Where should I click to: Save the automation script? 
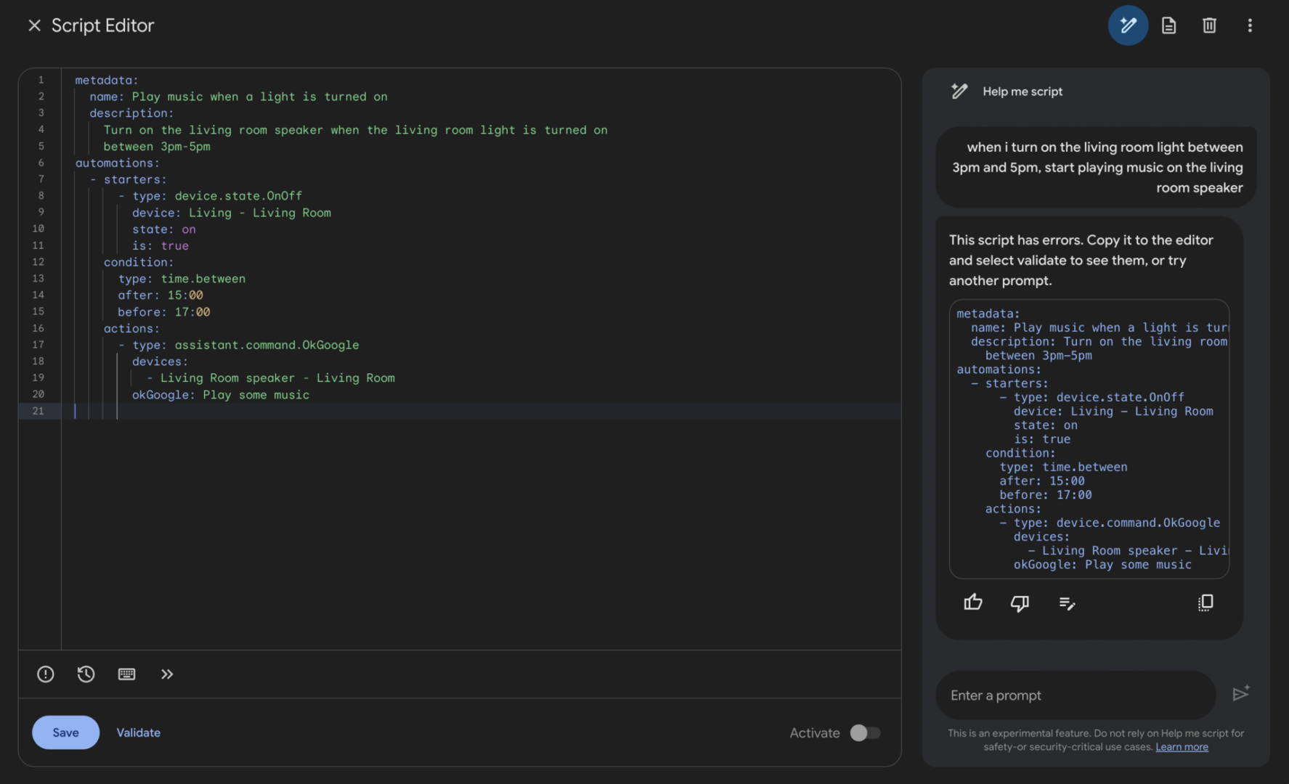click(x=65, y=732)
